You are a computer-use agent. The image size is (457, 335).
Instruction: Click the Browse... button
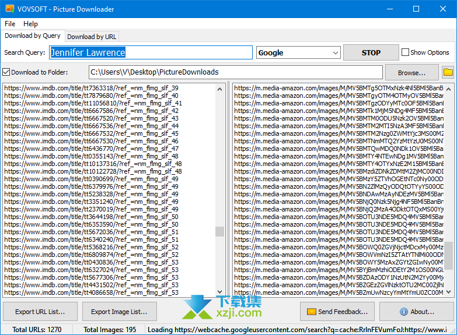pyautogui.click(x=412, y=73)
